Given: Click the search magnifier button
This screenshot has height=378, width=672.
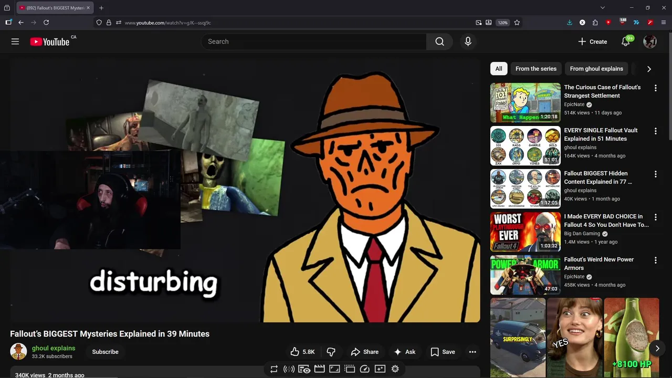Looking at the screenshot, I should point(439,41).
